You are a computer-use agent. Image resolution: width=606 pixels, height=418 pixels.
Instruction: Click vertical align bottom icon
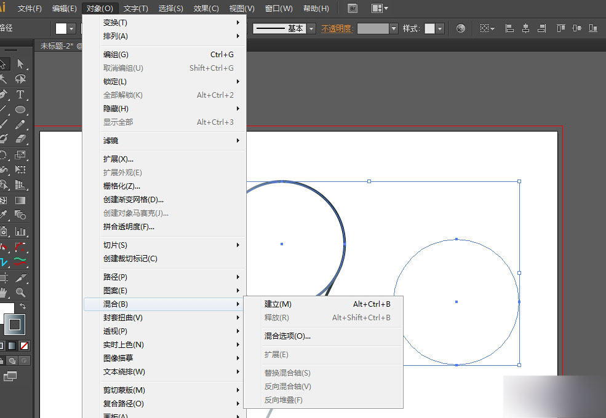click(593, 28)
